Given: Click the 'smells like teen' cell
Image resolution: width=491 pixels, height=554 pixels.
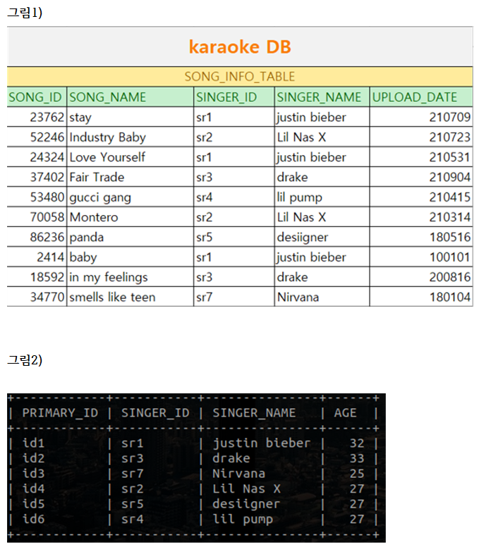Looking at the screenshot, I should [131, 297].
